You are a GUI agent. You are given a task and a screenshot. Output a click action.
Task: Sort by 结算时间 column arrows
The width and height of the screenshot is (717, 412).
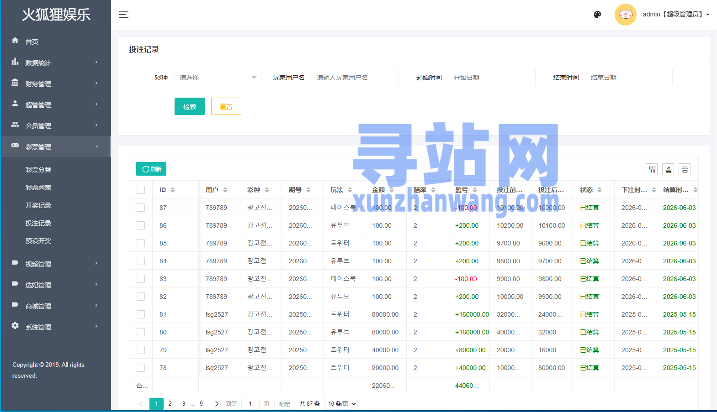click(x=696, y=190)
